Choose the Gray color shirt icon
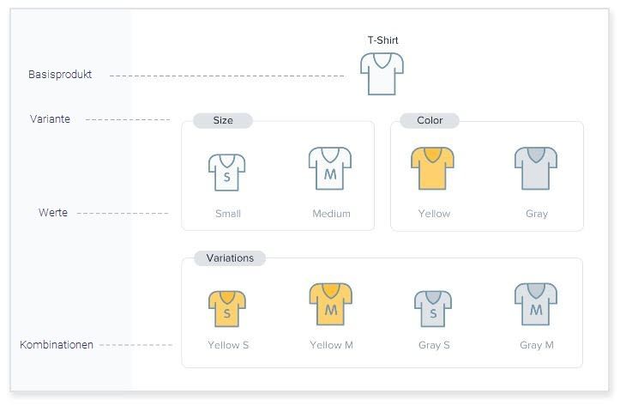626x406 pixels. coord(536,168)
